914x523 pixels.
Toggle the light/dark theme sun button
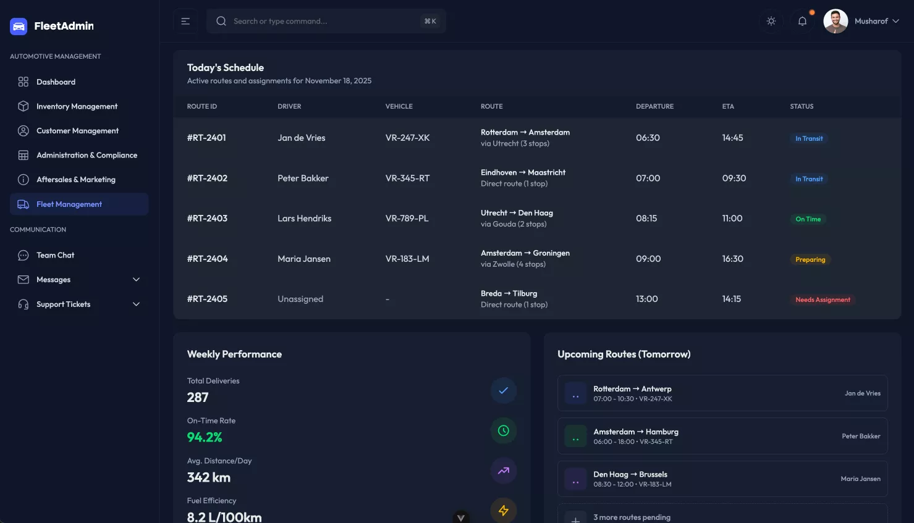771,21
